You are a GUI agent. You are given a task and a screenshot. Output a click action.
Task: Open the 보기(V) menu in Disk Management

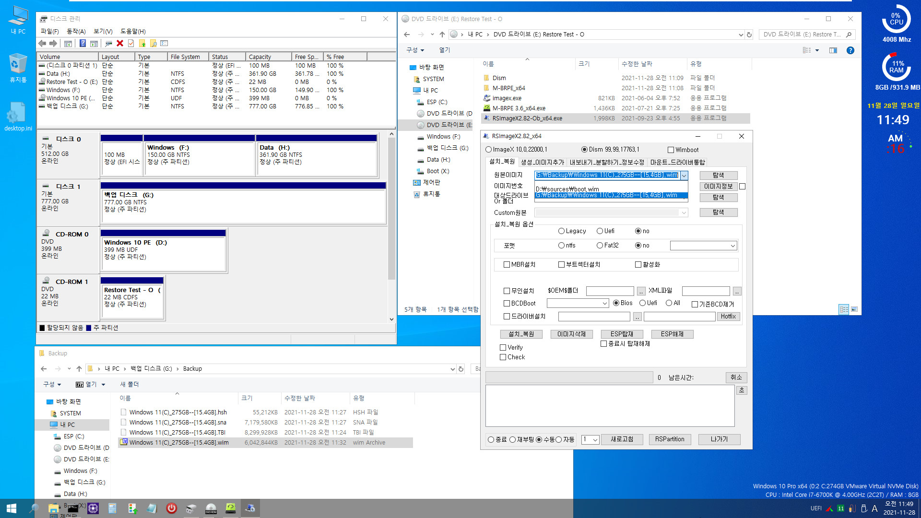[103, 32]
